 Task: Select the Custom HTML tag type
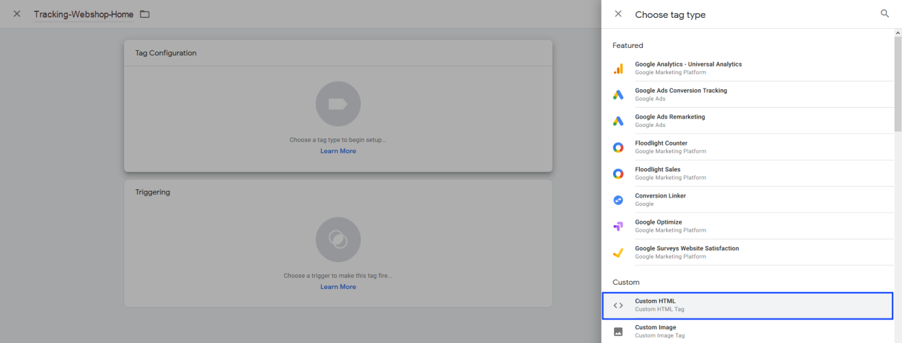748,305
